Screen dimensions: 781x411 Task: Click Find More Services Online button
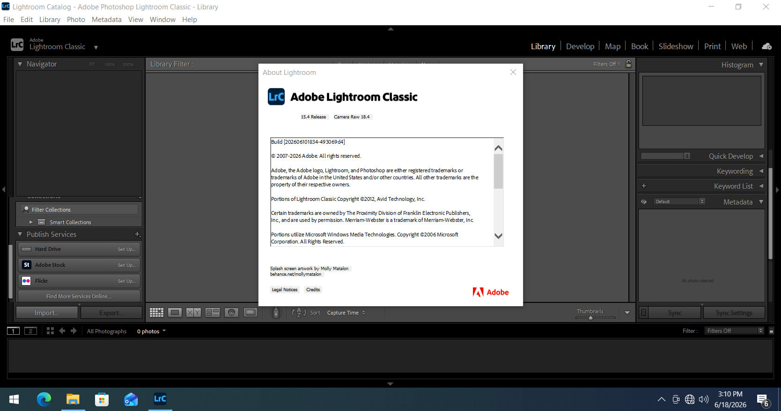(79, 296)
